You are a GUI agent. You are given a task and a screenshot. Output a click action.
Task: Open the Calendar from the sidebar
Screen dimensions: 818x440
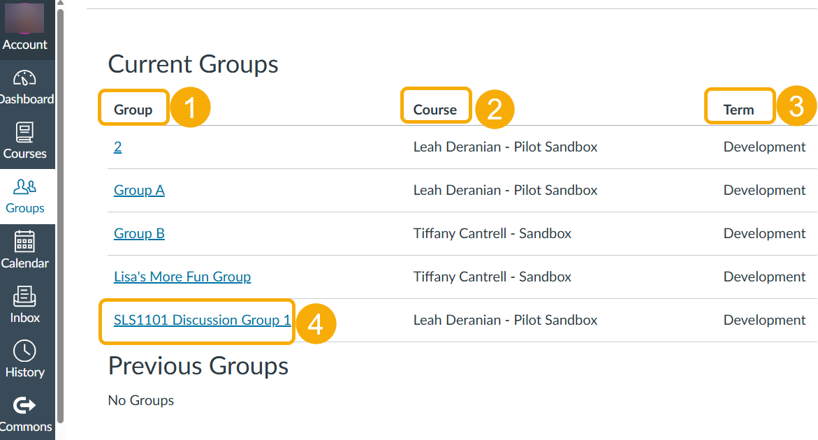[25, 249]
